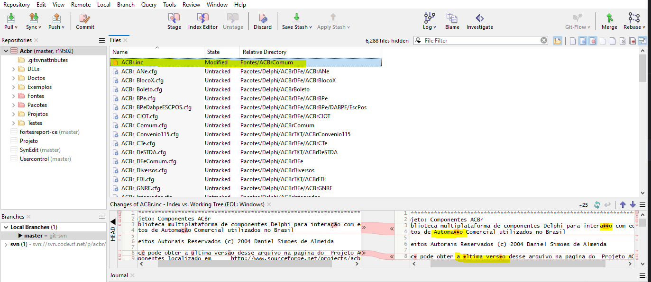Click the » arrow beside line 3 in the diff
Image resolution: width=651 pixels, height=282 pixels.
pyautogui.click(x=364, y=228)
